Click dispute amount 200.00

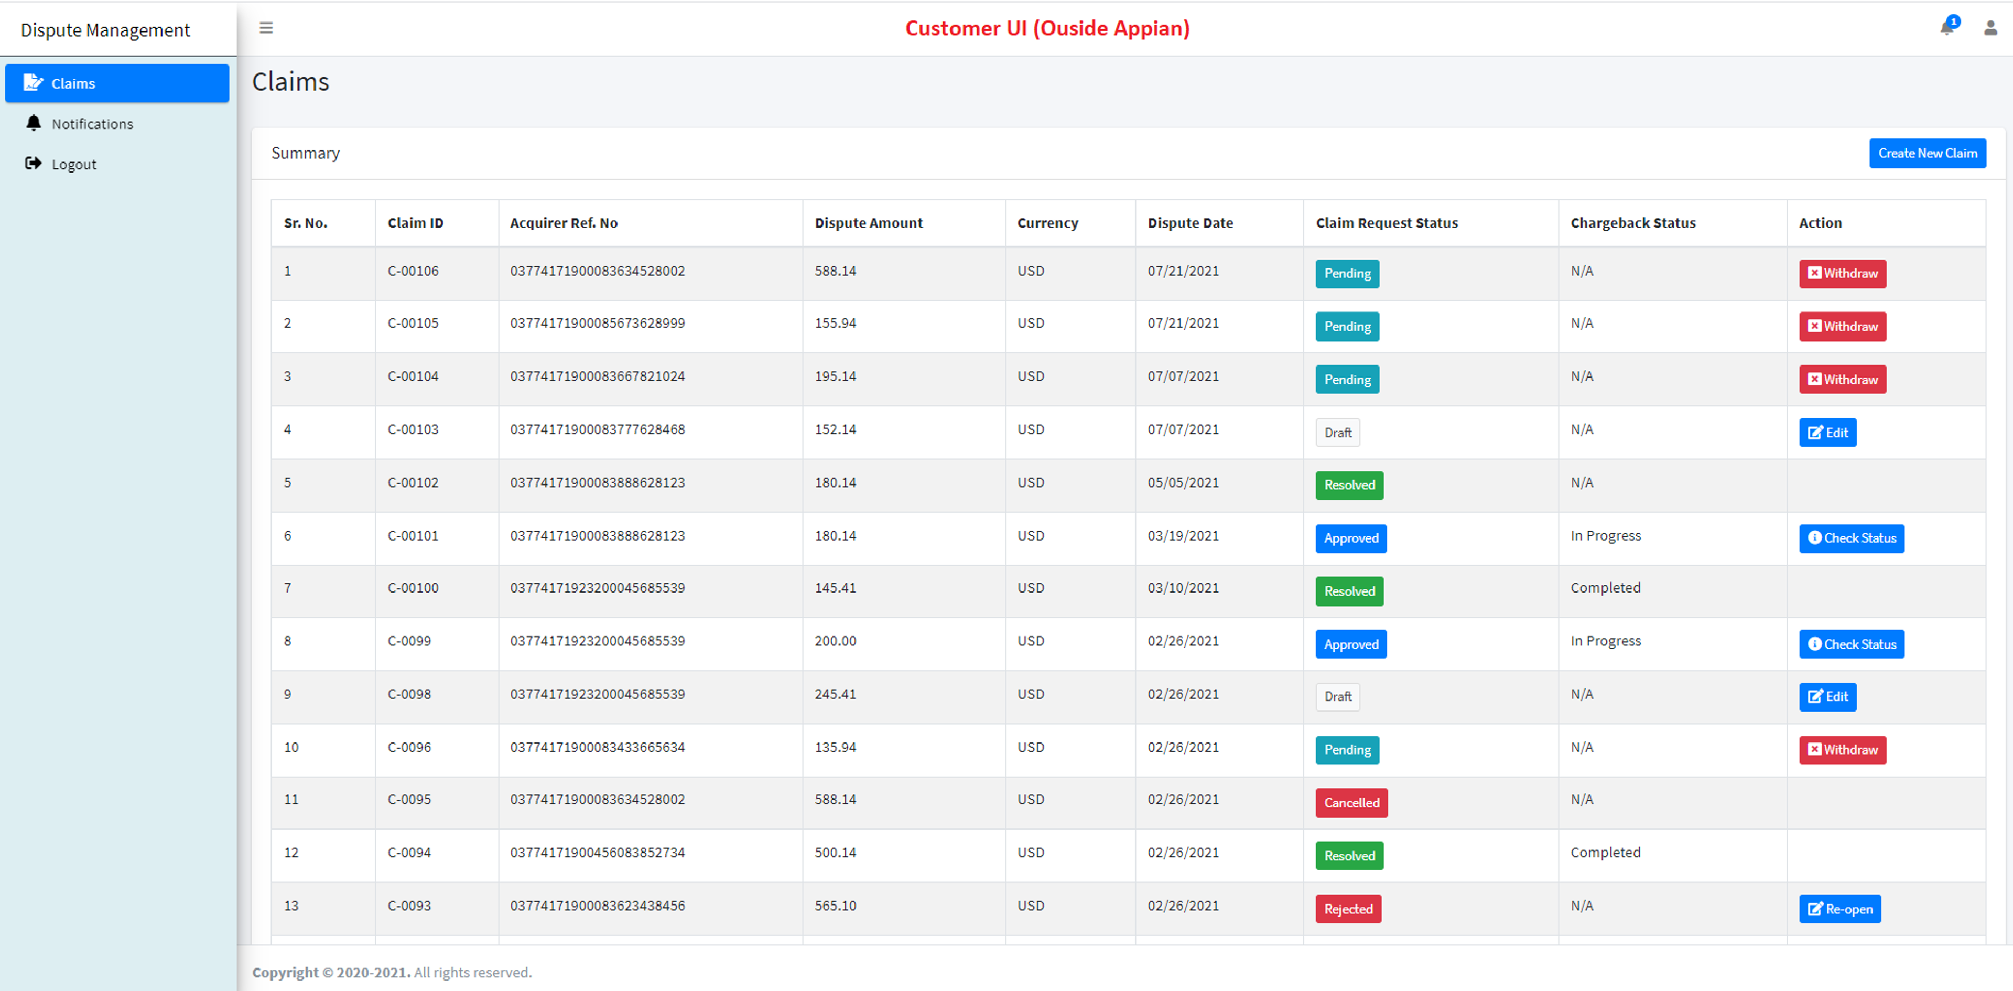pos(836,641)
